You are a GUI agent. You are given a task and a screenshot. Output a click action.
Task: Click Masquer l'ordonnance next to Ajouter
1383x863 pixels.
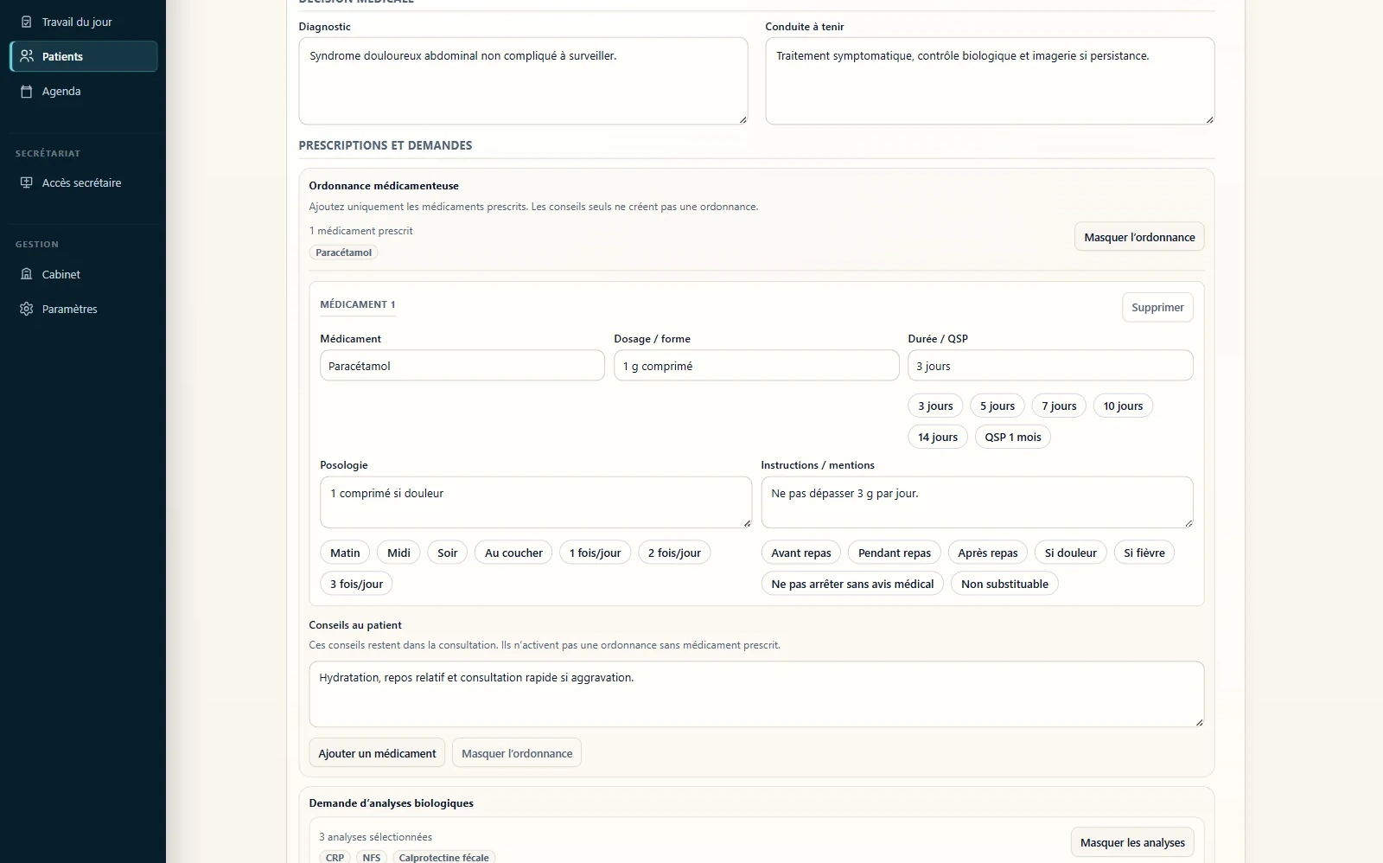point(517,753)
